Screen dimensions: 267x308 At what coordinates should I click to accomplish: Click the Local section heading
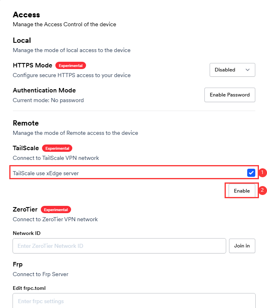[22, 40]
